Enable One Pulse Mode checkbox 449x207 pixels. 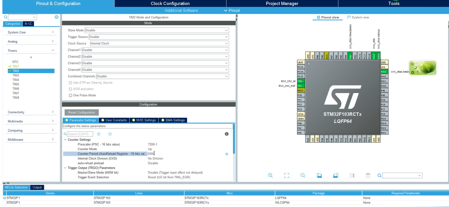(x=70, y=95)
